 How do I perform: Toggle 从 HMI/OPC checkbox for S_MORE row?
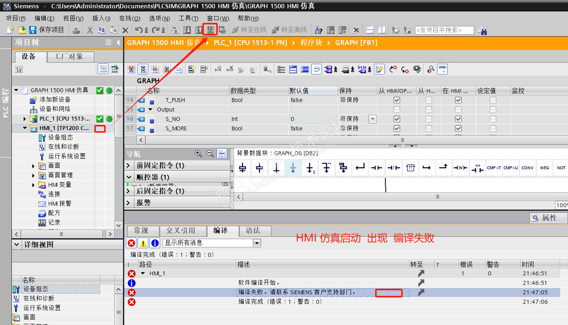coord(397,128)
